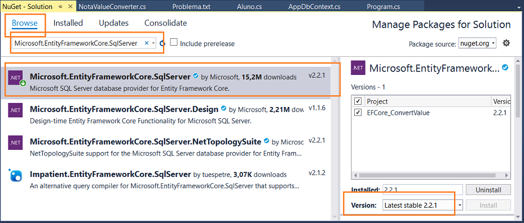Open NuGet settings gear icon
The height and width of the screenshot is (223, 524).
[507, 43]
